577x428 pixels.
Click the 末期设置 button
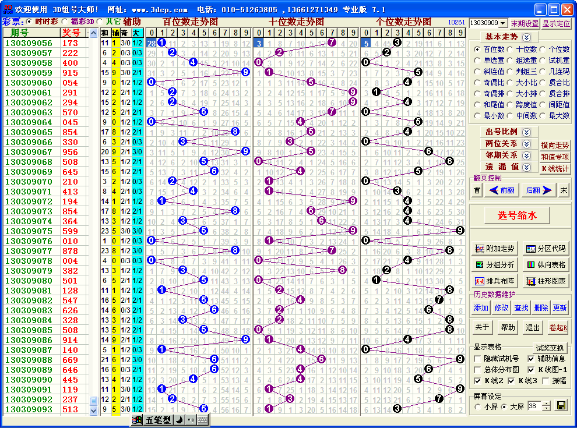click(525, 23)
